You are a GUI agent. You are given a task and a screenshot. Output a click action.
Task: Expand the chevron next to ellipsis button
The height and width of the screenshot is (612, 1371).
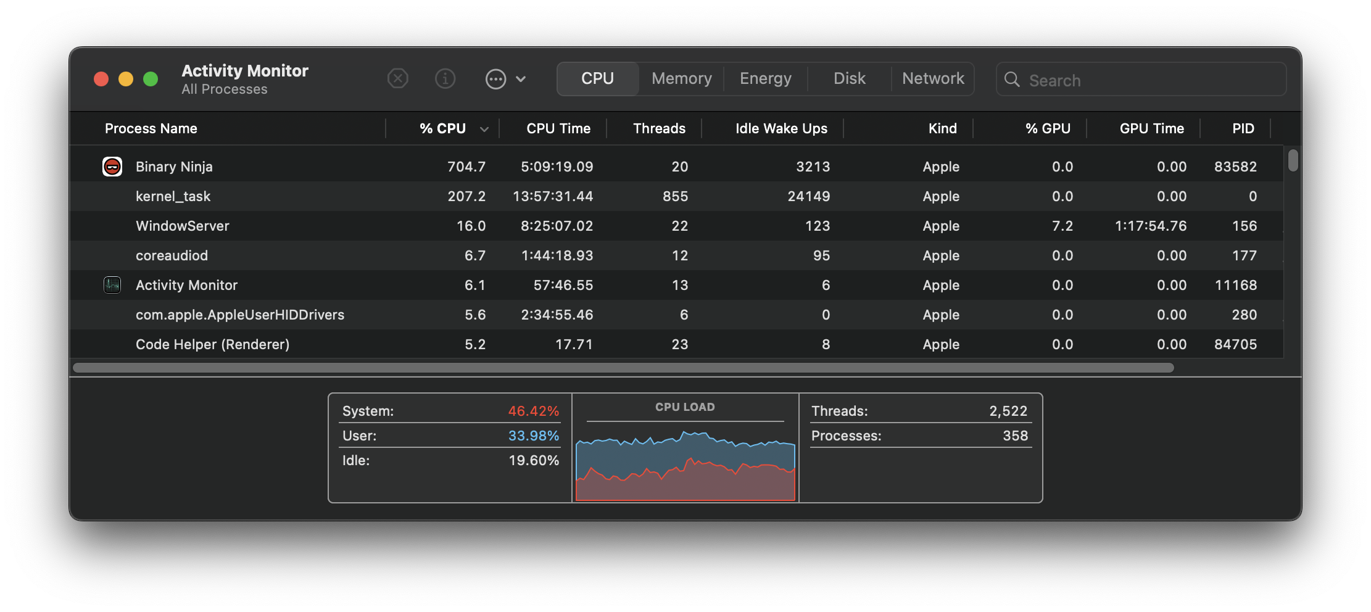(521, 79)
